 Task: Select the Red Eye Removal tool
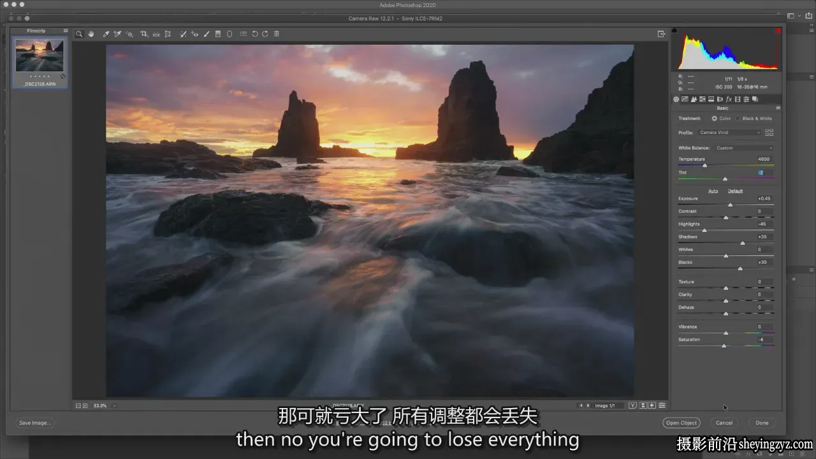pos(194,34)
